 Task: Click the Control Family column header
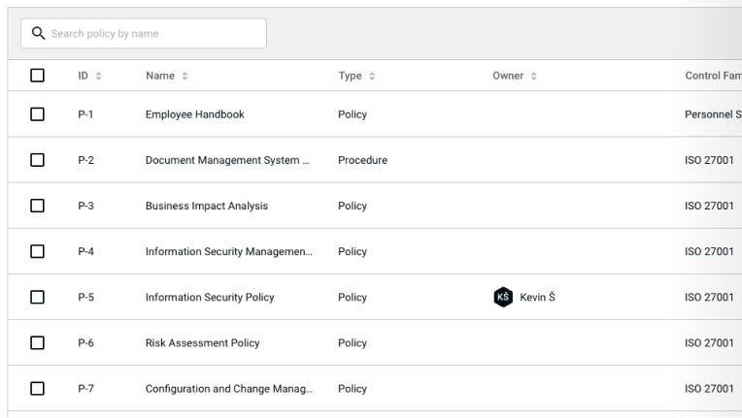coord(712,76)
